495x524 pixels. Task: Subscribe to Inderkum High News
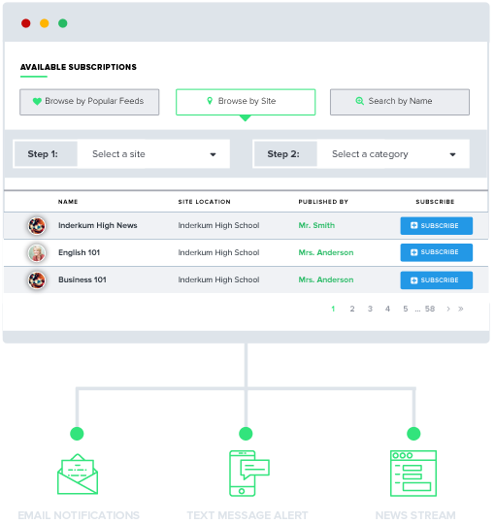tap(437, 226)
